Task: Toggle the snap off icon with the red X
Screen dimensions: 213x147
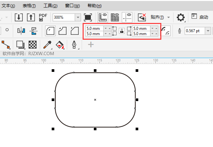Action: (142, 17)
